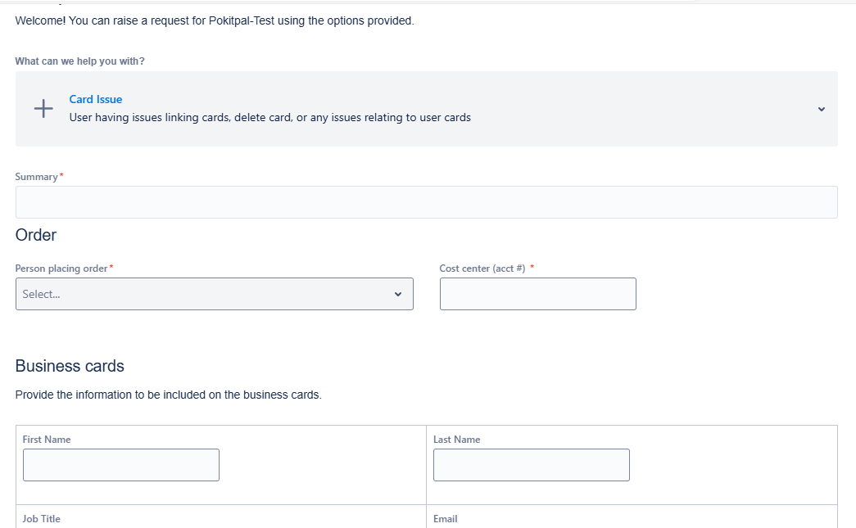The height and width of the screenshot is (528, 856).
Task: Click the plus icon beside Card Issue
Action: pyautogui.click(x=43, y=109)
